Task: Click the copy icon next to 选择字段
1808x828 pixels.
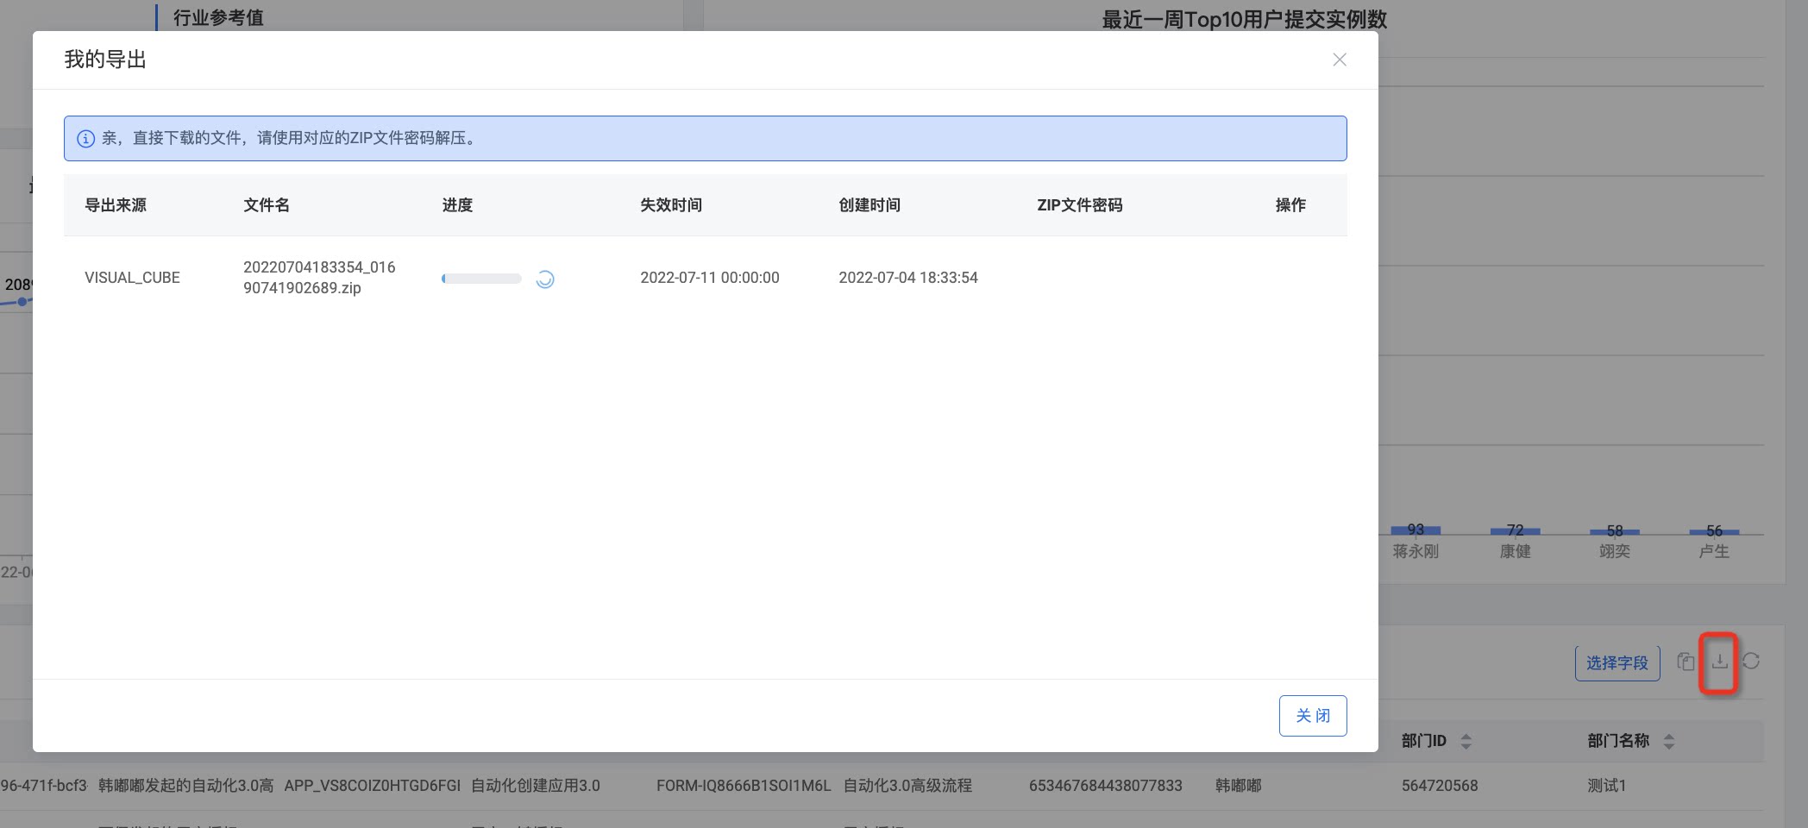Action: pyautogui.click(x=1686, y=662)
